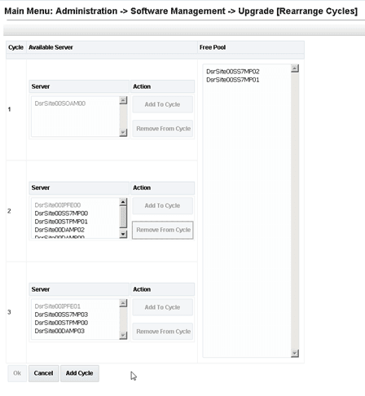The width and height of the screenshot is (365, 396).
Task: Click Cycle 2 list scrollbar thumb
Action: click(x=123, y=217)
